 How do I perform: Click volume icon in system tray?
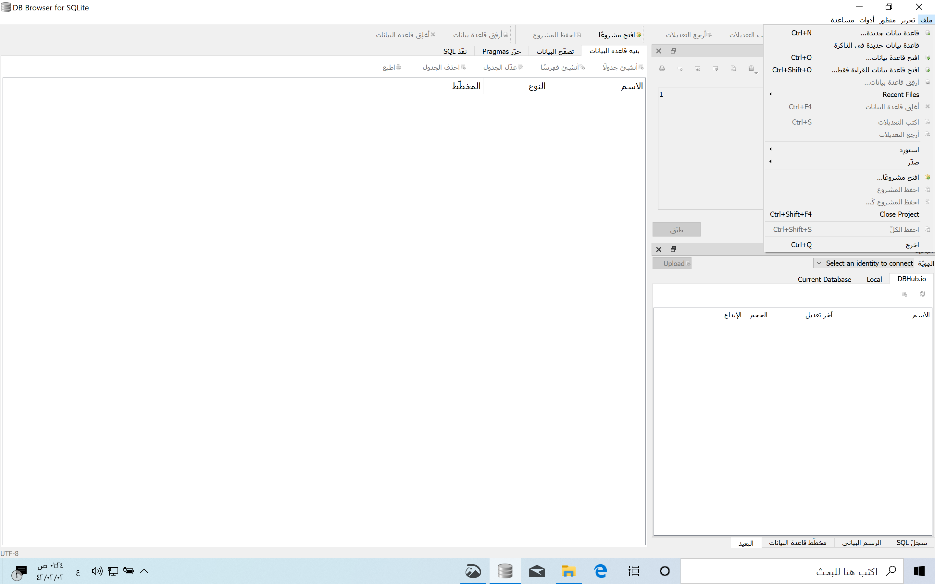97,571
